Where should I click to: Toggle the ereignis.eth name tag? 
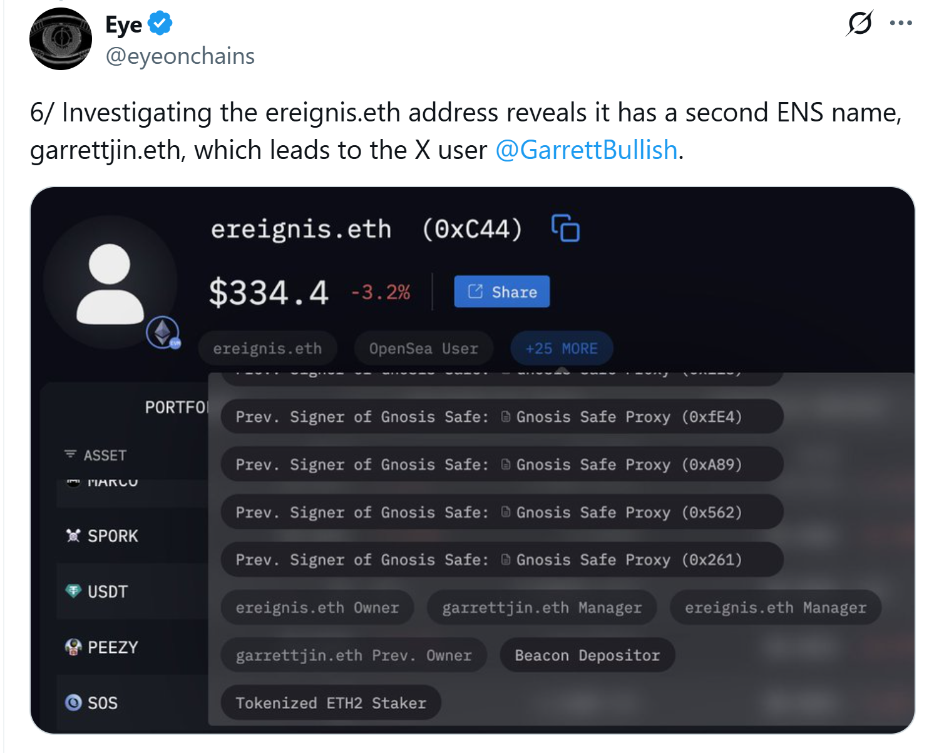(267, 348)
